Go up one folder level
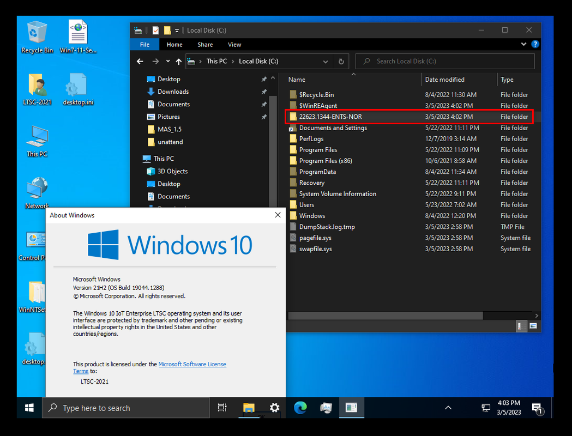572x436 pixels. click(179, 61)
